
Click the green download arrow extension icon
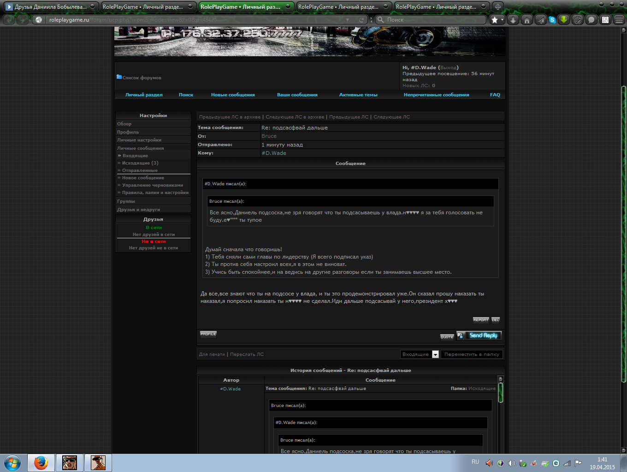pos(564,20)
